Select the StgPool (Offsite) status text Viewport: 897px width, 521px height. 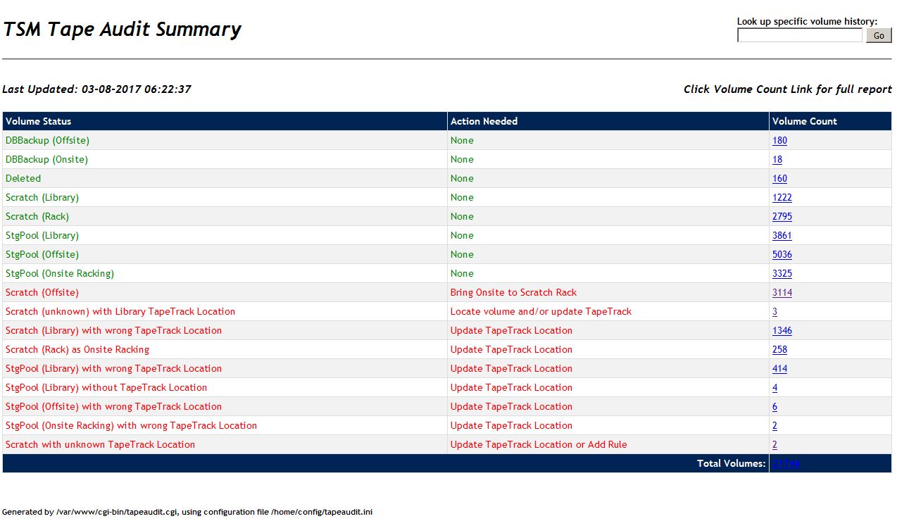42,255
